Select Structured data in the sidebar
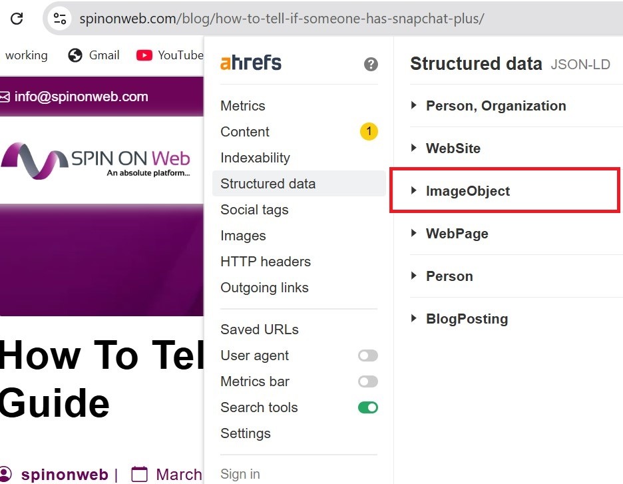 pos(299,184)
